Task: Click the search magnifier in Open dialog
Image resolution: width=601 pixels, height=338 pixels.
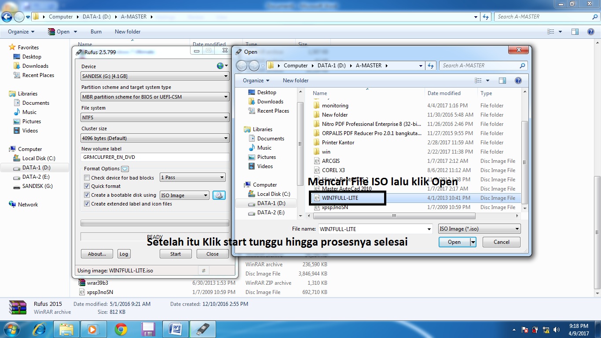Action: 522,66
